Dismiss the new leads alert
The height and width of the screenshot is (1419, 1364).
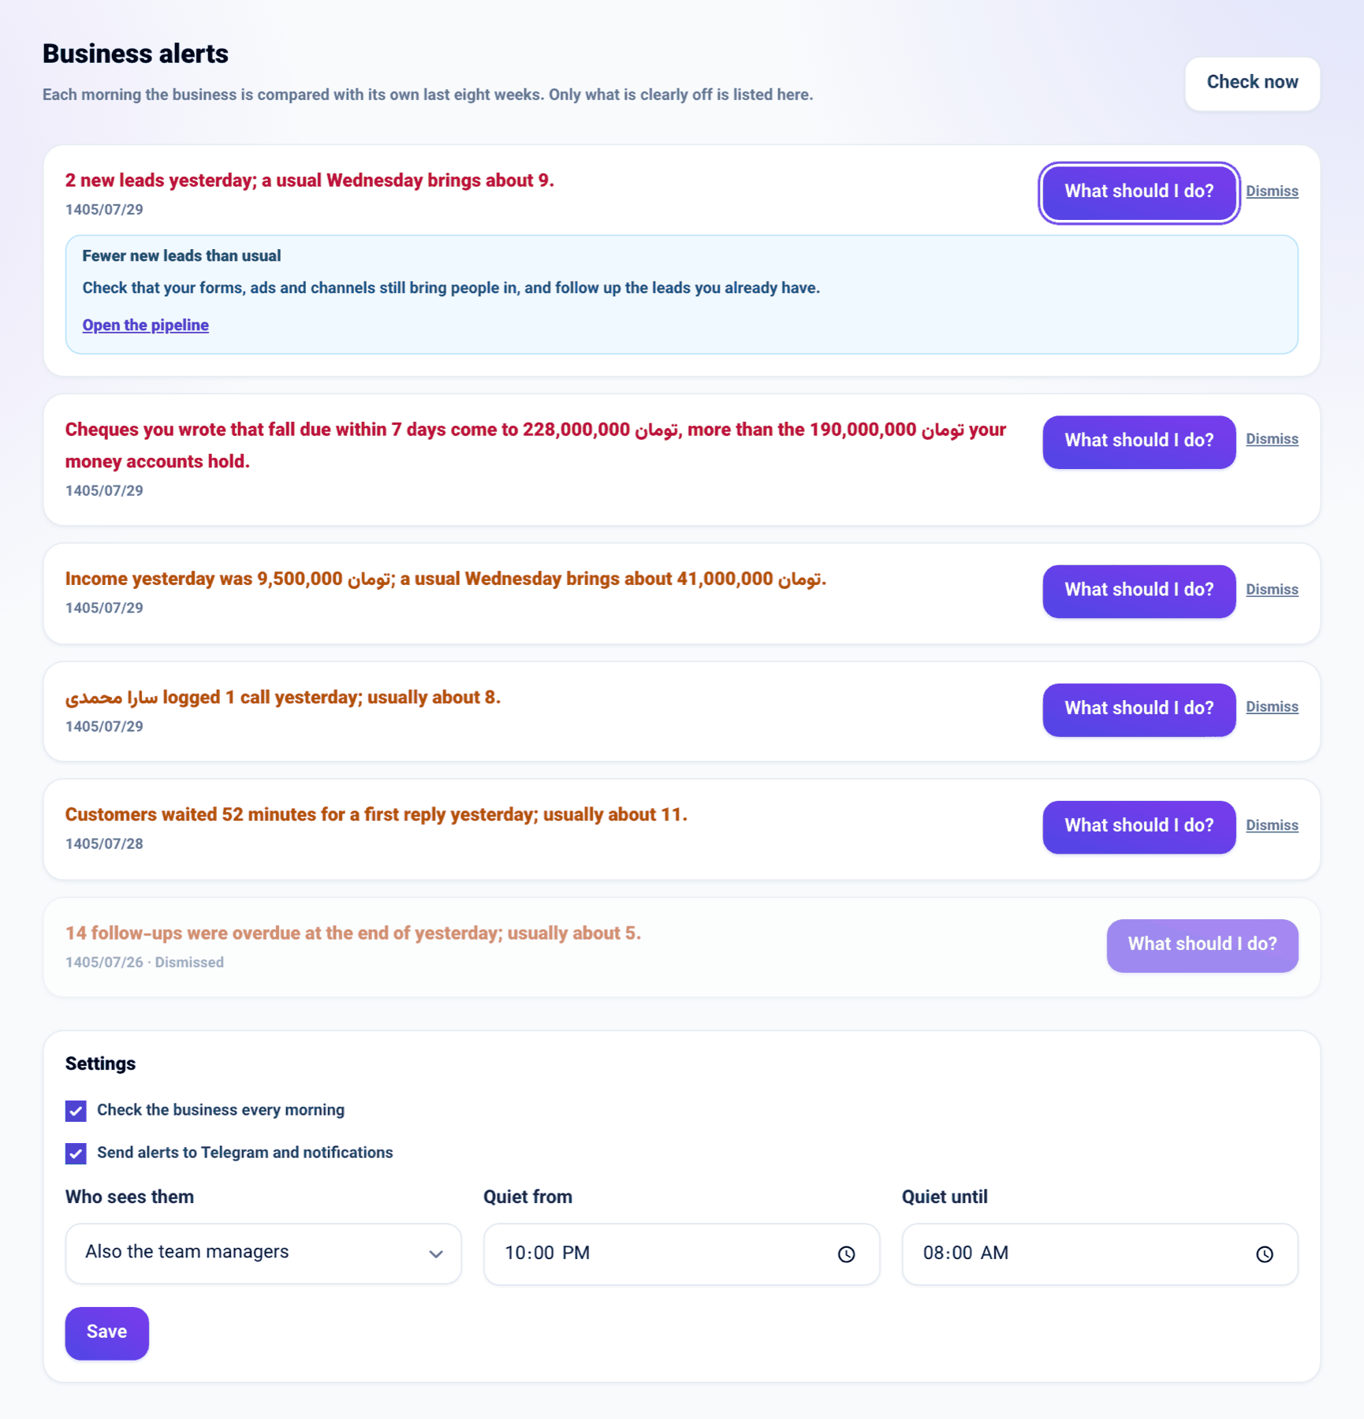click(x=1272, y=192)
